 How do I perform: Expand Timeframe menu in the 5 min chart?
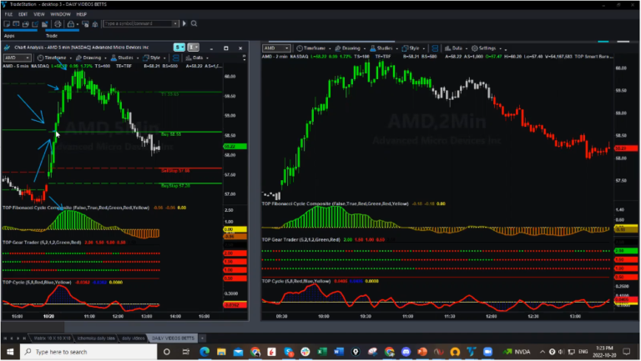pos(54,58)
